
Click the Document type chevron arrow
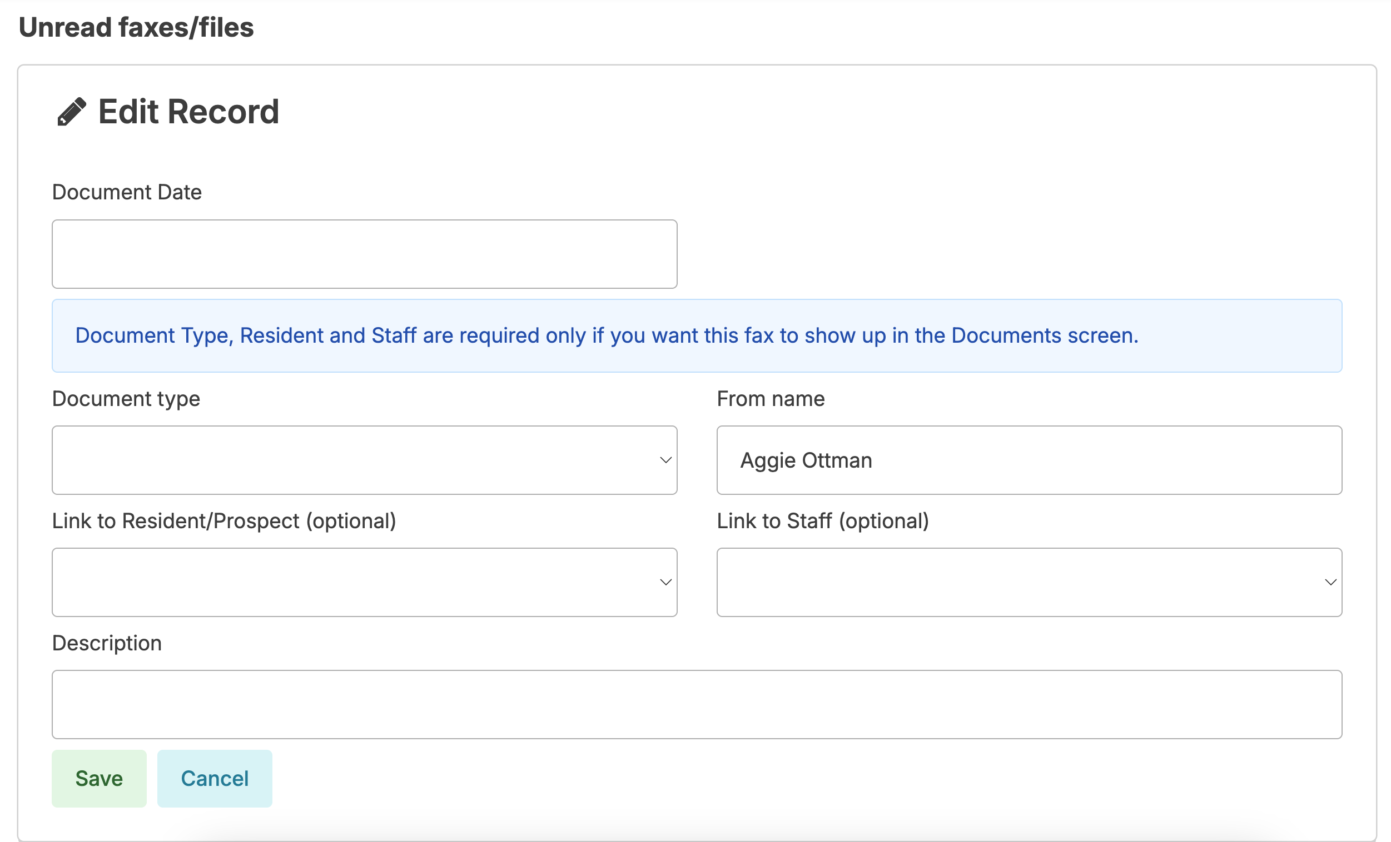pyautogui.click(x=665, y=460)
